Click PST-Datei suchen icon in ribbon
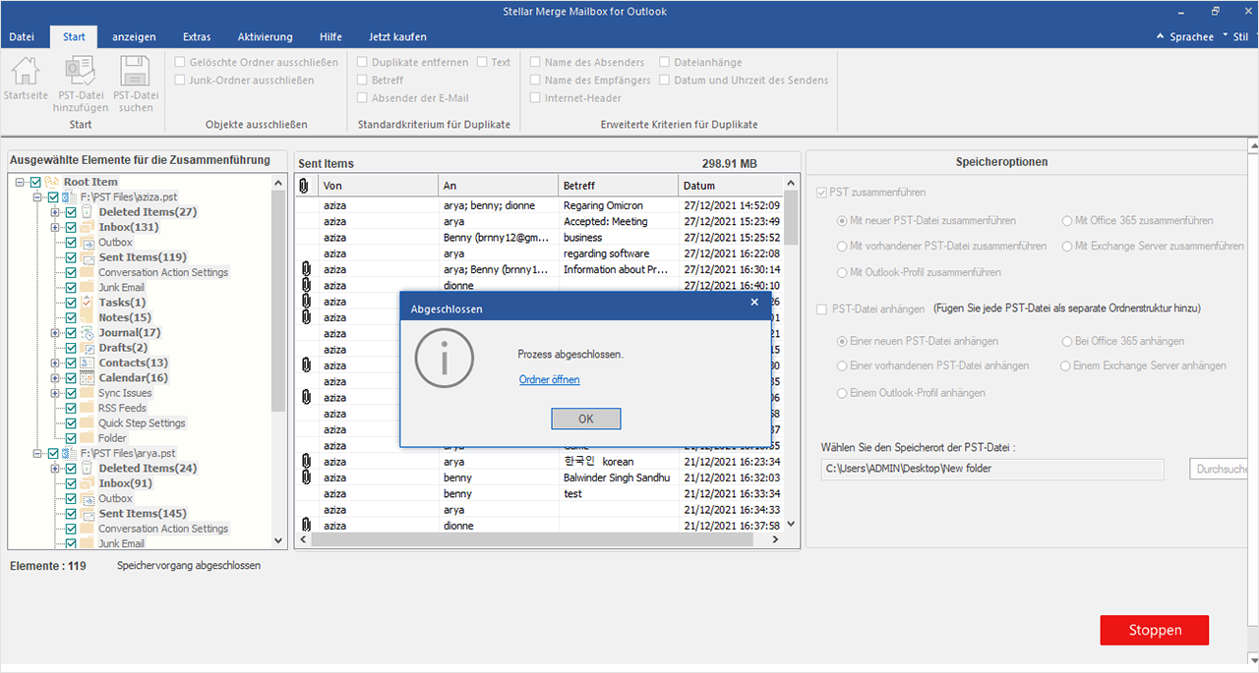Image resolution: width=1259 pixels, height=673 pixels. pyautogui.click(x=135, y=72)
